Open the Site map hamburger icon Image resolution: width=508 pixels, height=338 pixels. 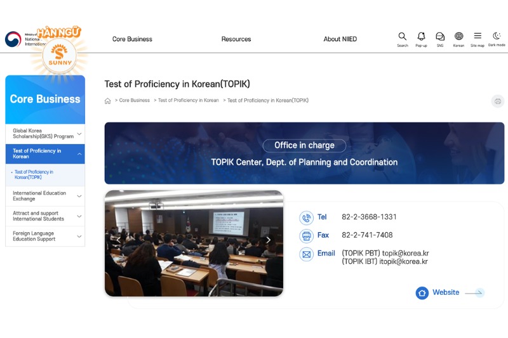pos(478,36)
